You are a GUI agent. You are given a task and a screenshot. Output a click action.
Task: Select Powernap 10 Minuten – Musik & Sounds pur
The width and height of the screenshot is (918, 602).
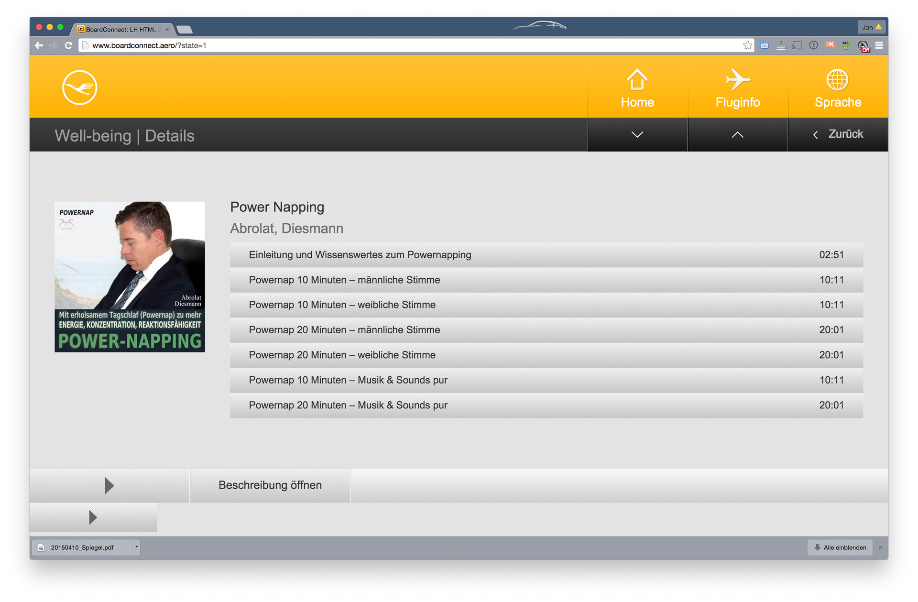click(x=546, y=380)
